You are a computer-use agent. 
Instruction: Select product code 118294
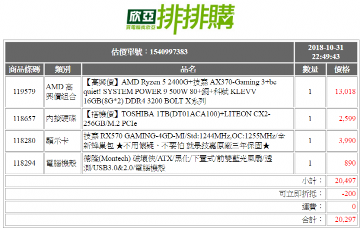[x=24, y=163]
